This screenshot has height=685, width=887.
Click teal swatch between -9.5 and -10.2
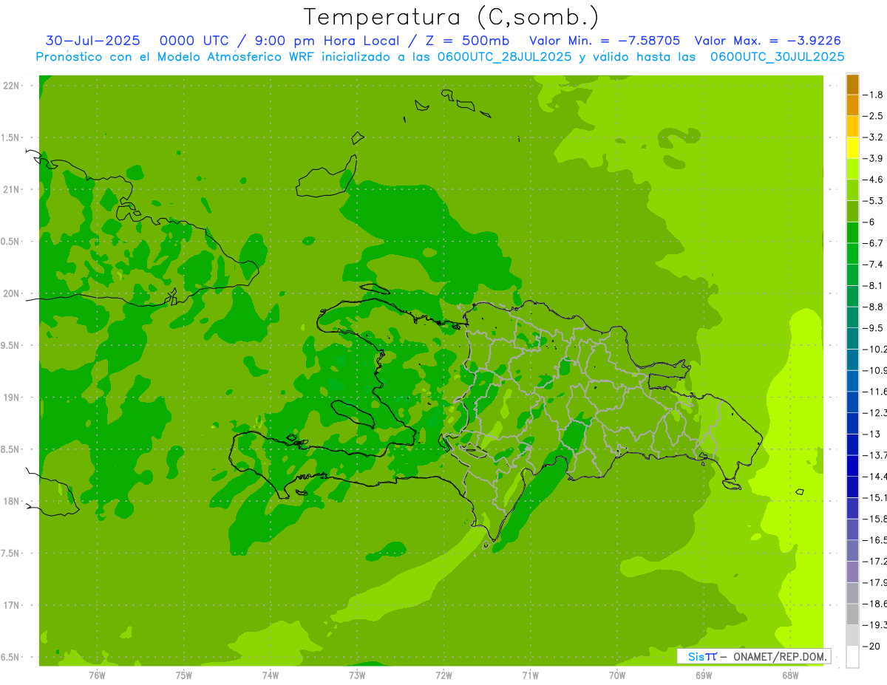coord(853,338)
